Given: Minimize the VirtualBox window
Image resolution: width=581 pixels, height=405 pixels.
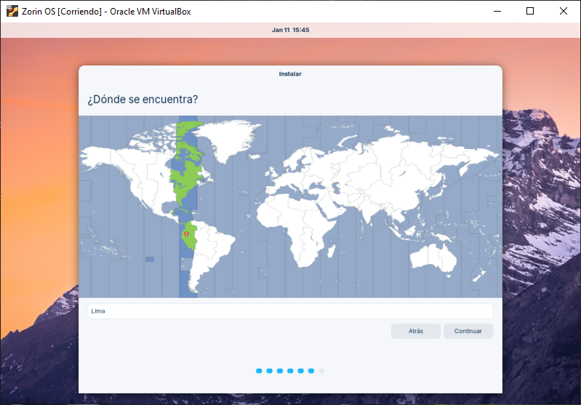Looking at the screenshot, I should 497,12.
